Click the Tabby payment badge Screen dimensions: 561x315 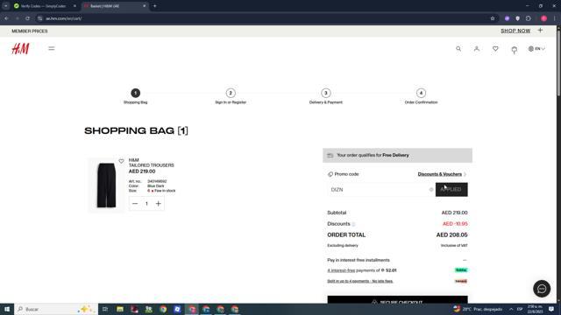[461, 270]
